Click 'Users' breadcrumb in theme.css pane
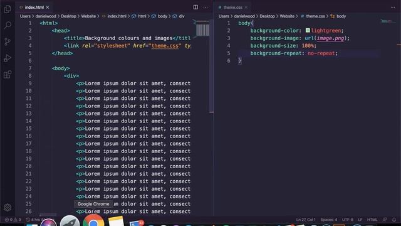Image resolution: width=401 pixels, height=226 pixels. (x=224, y=16)
